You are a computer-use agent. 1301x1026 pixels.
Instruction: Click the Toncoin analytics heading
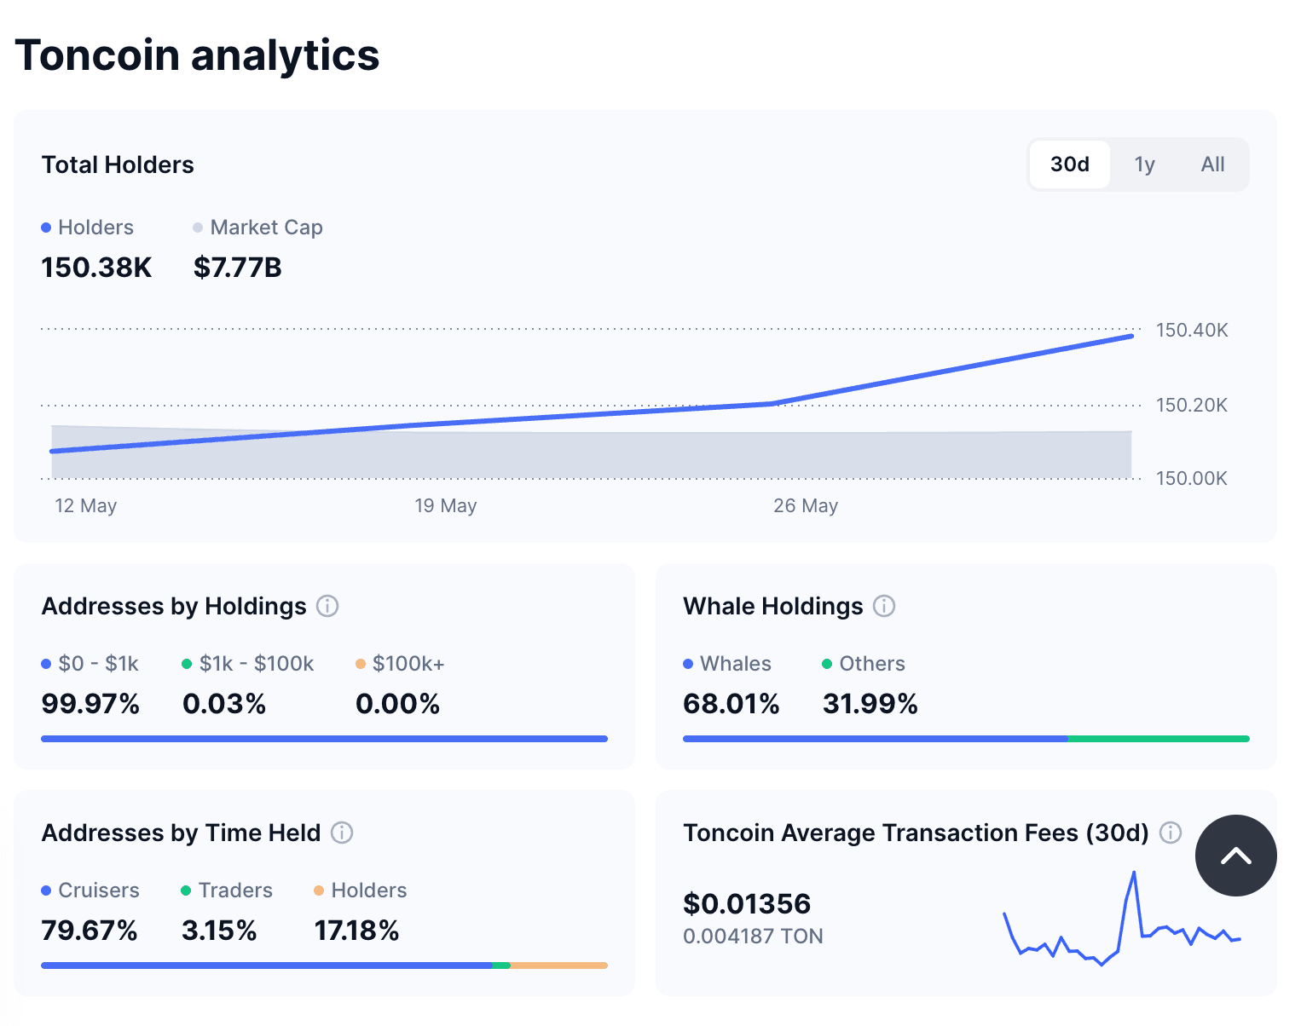[x=197, y=55]
